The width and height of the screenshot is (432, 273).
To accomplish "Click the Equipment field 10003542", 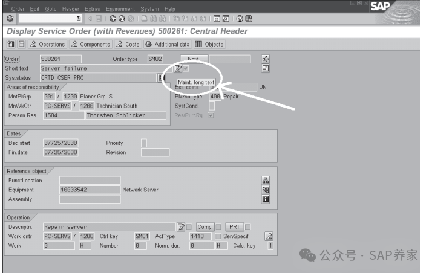I will coord(90,190).
